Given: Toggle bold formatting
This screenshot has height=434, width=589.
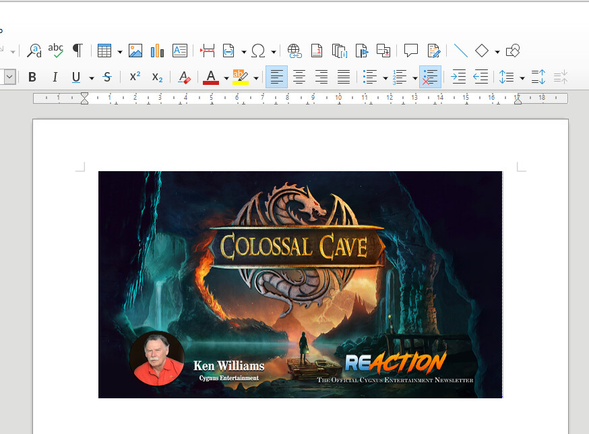Looking at the screenshot, I should [32, 76].
